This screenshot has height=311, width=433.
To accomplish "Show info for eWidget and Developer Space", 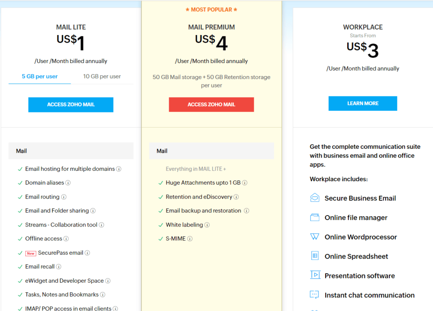I will click(x=108, y=281).
